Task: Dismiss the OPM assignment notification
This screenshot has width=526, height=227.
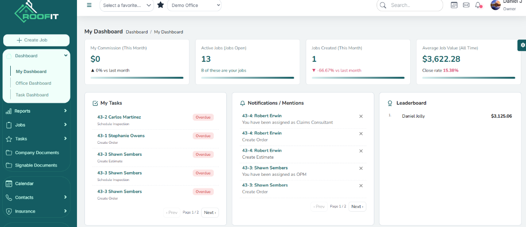Action: coord(361,168)
